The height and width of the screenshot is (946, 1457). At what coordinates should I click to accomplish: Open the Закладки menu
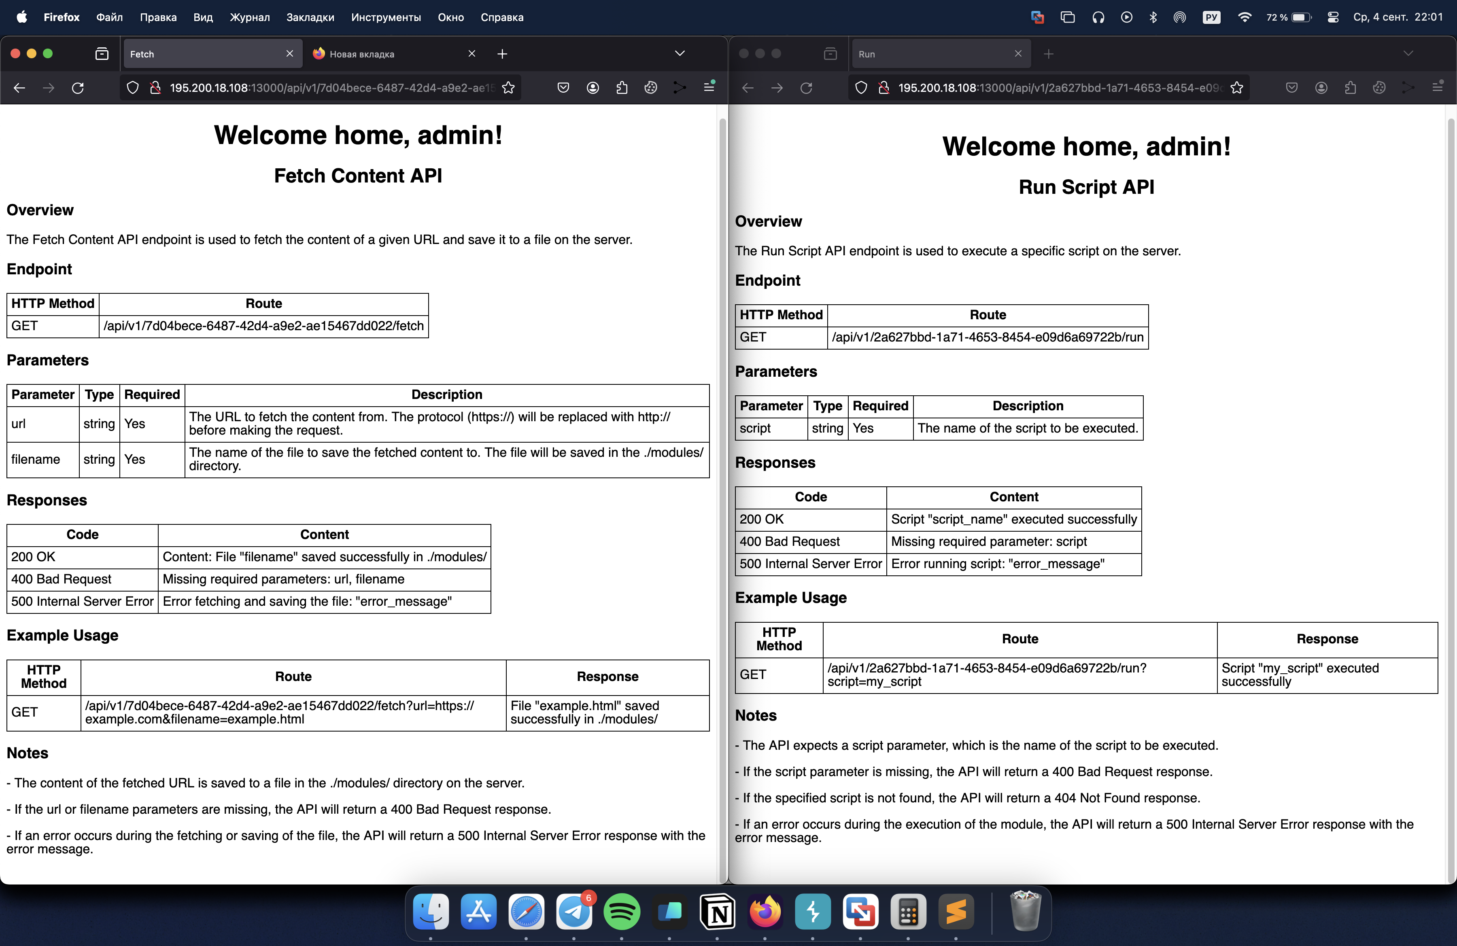[310, 17]
